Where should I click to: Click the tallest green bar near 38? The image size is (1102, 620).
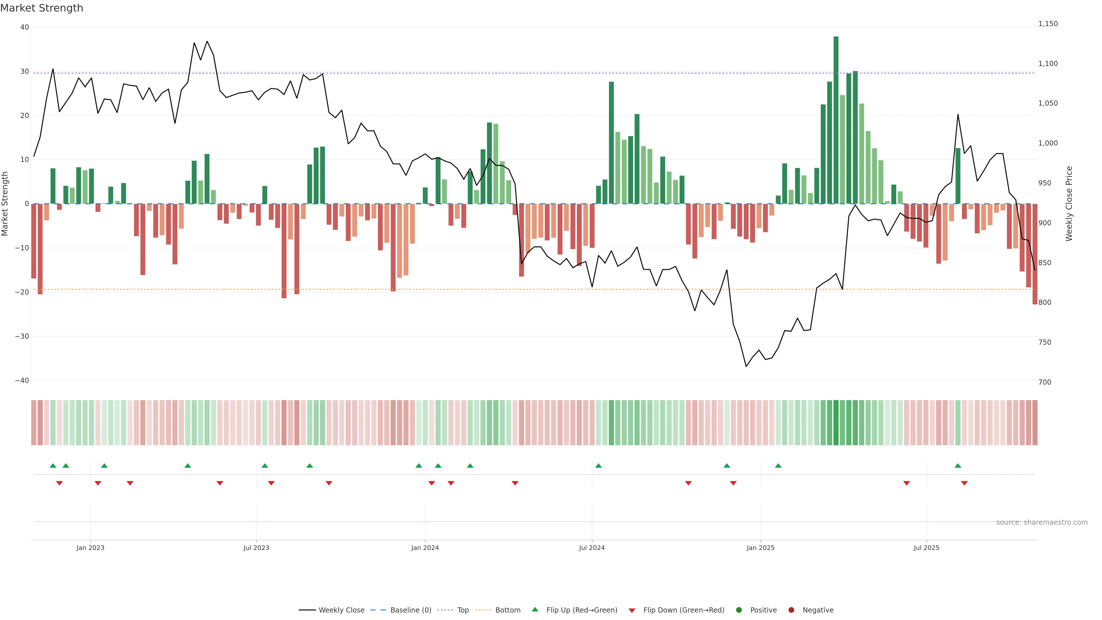(x=836, y=120)
